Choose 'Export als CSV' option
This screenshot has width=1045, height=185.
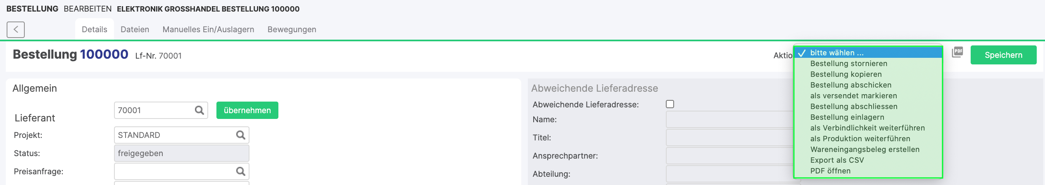pyautogui.click(x=837, y=160)
